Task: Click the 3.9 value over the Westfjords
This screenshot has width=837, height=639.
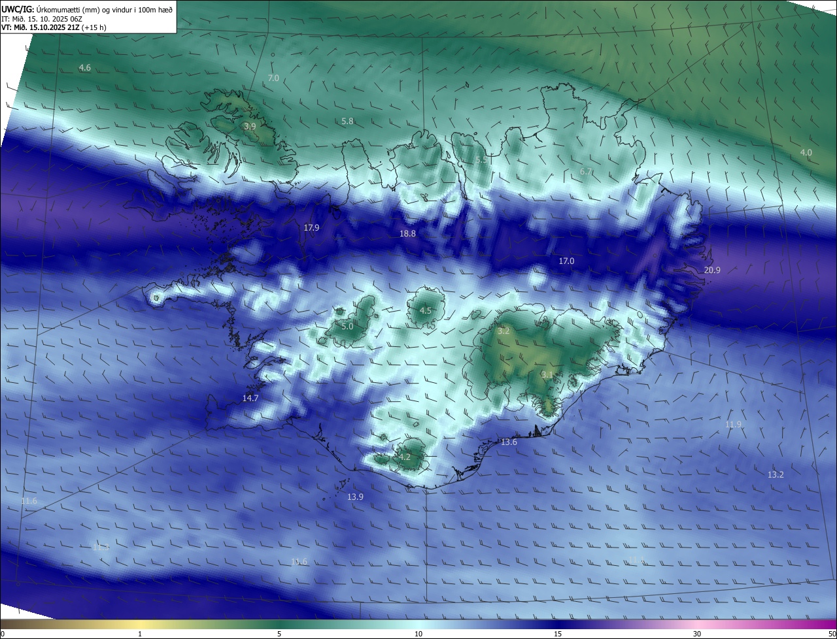Action: (249, 126)
